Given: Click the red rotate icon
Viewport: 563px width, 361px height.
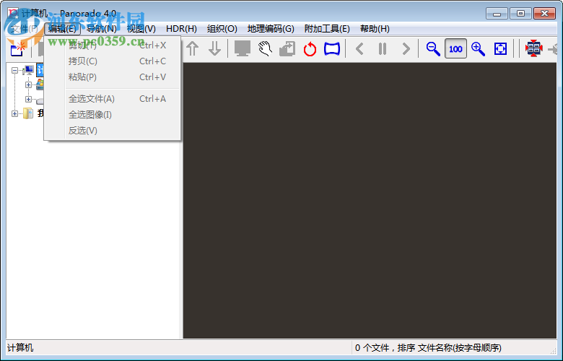Looking at the screenshot, I should click(x=310, y=49).
